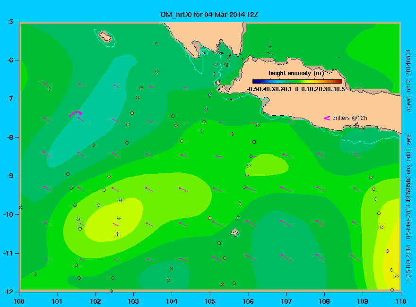
Task: Click the colorbar tick values row
Action: pyautogui.click(x=296, y=89)
